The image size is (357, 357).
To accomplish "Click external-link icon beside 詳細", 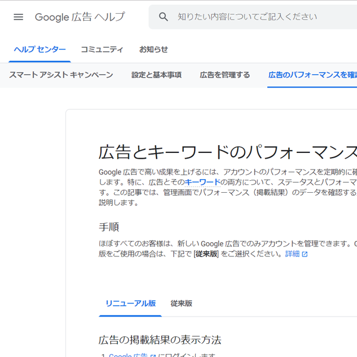I will (x=305, y=254).
